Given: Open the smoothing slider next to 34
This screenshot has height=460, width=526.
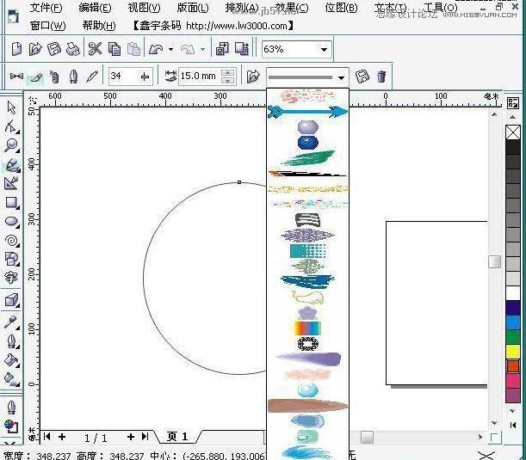Looking at the screenshot, I should (x=145, y=77).
